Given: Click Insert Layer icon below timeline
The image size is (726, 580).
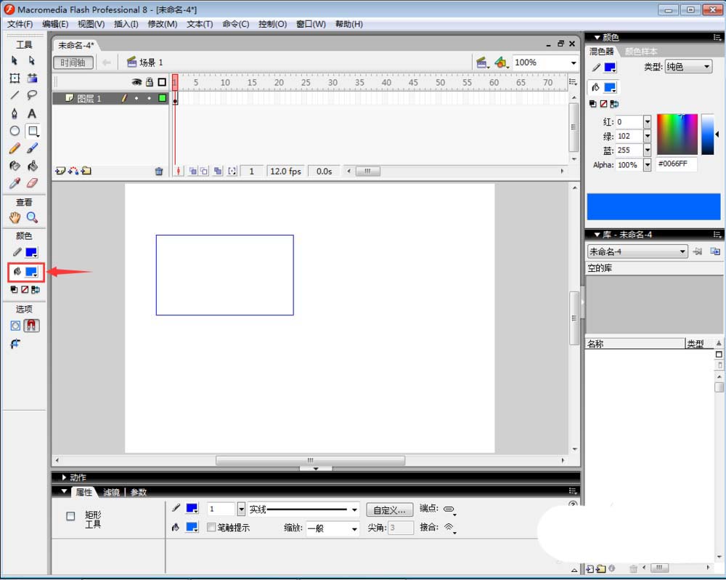Looking at the screenshot, I should tap(60, 171).
